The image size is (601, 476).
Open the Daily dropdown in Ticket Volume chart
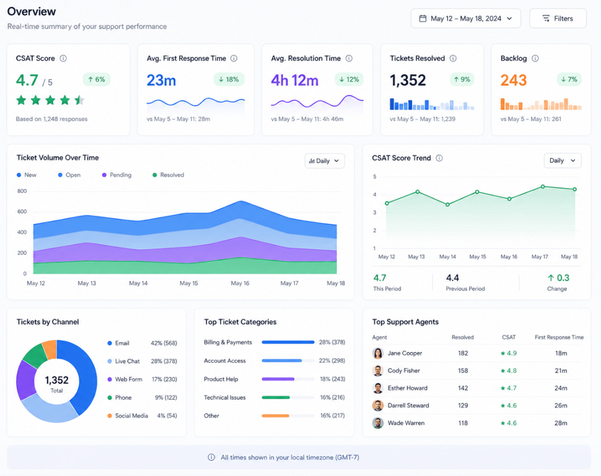tap(325, 161)
